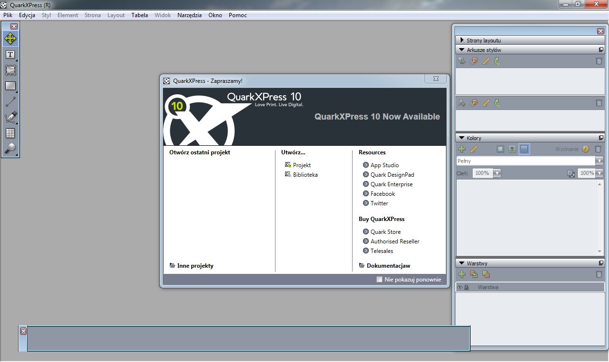Click update arrow icon in character styles row
Viewport: 609px width, 362px height.
[498, 102]
